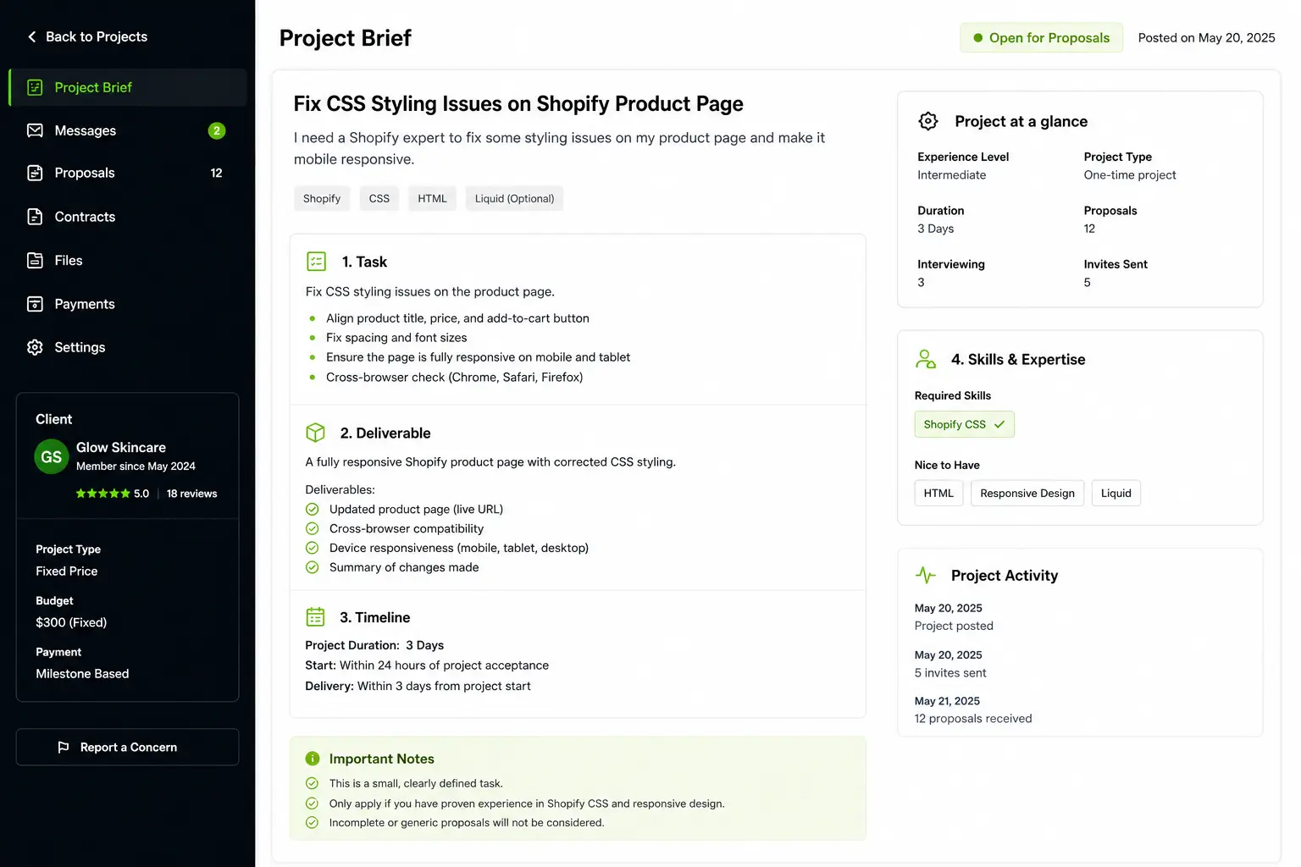This screenshot has width=1301, height=867.
Task: Click the GS client avatar
Action: [x=52, y=456]
